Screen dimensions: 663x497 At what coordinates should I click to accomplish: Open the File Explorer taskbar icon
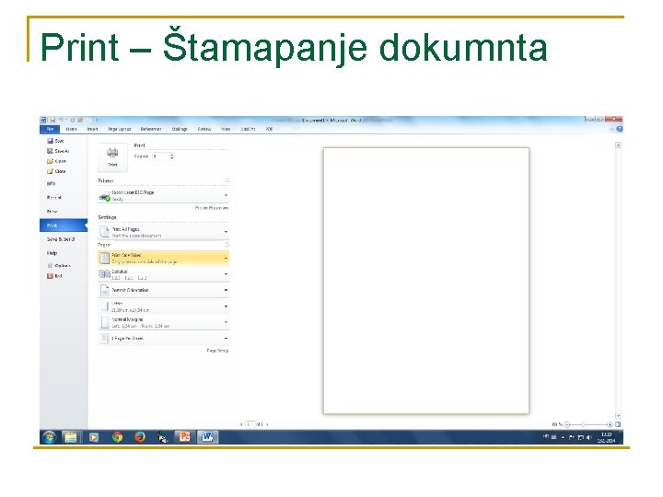(x=71, y=437)
